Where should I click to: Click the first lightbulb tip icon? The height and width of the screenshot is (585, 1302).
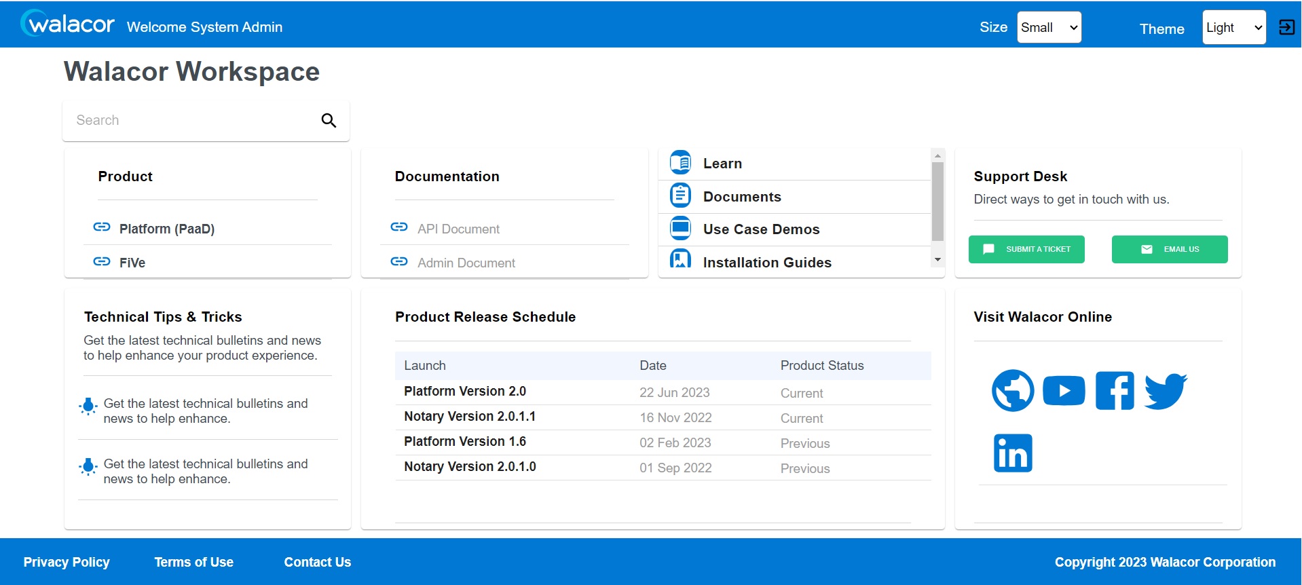tap(88, 406)
